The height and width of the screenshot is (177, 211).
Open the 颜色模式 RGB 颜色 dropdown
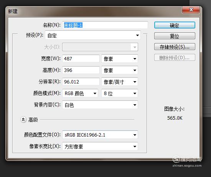tap(80, 93)
